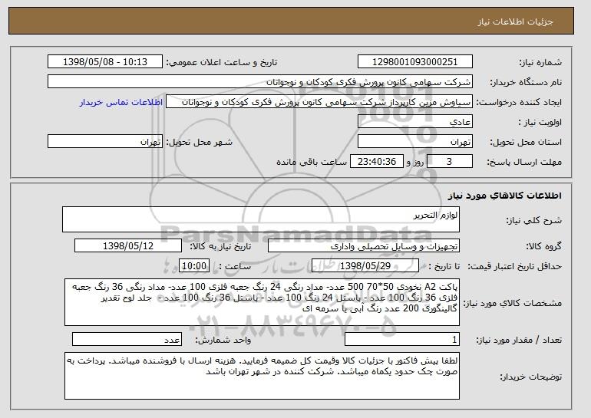Viewport: 591px width, 418px height.
Task: Click the label 'شهر محل تحویل:'
Action: [x=200, y=142]
